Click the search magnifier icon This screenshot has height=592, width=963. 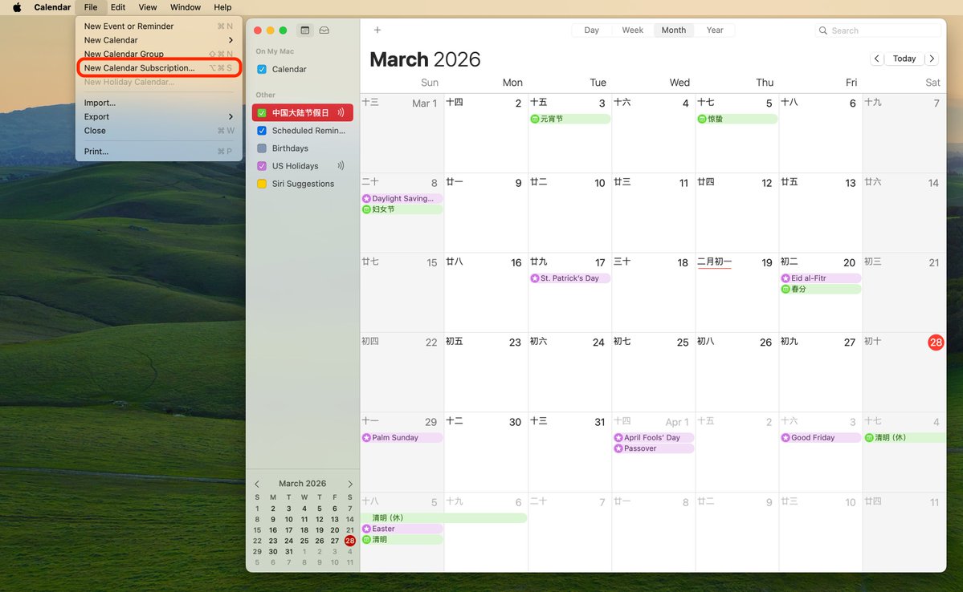click(823, 30)
